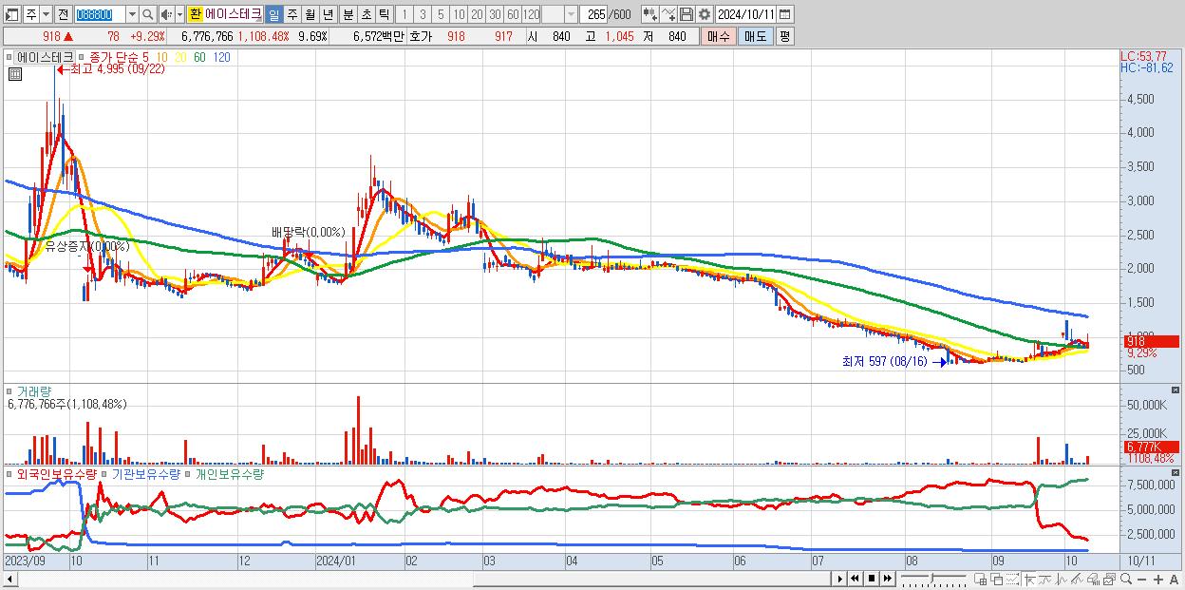Toggle the 기관보유수량 series marker

click(x=104, y=473)
